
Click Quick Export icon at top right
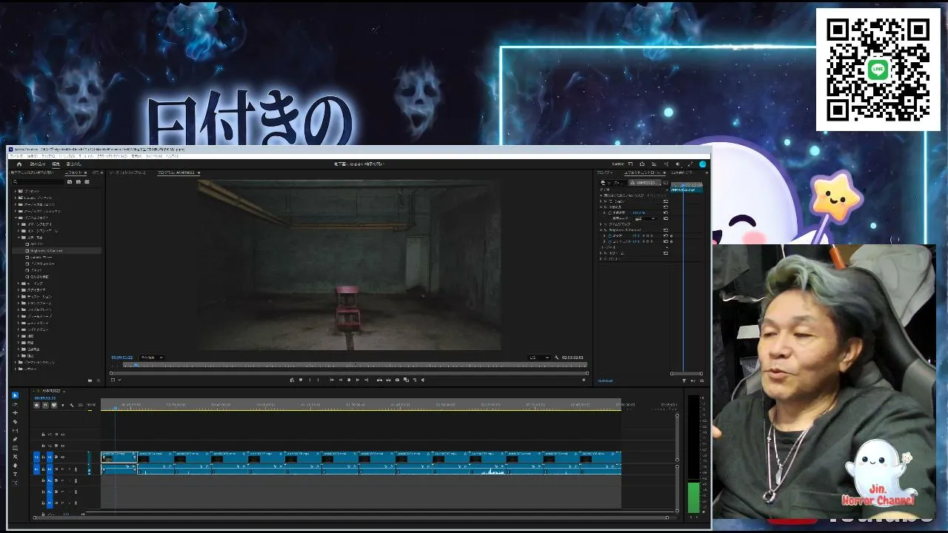tap(642, 164)
